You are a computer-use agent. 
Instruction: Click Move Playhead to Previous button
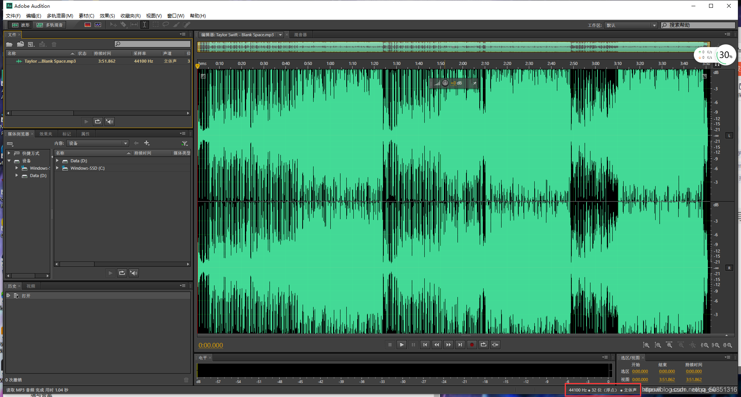tap(425, 345)
